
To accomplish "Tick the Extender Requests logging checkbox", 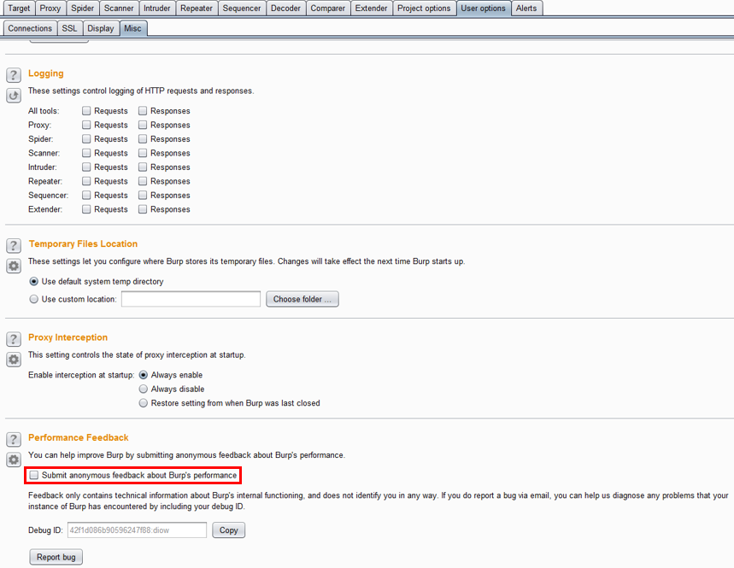I will (86, 209).
